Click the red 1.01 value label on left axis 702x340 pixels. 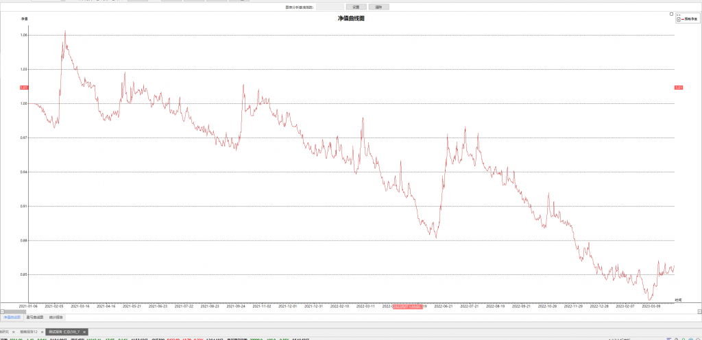24,88
